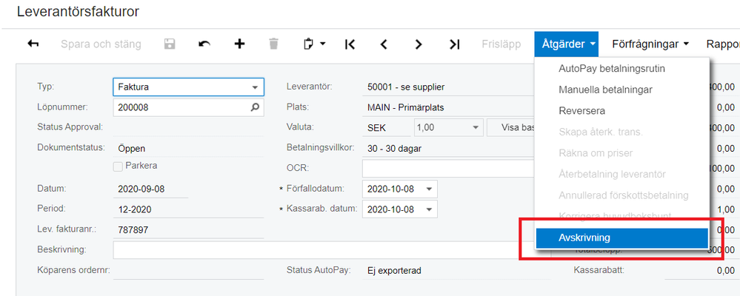Open the Förfrågningar menu button
Screen dimensions: 740x296
tap(650, 44)
